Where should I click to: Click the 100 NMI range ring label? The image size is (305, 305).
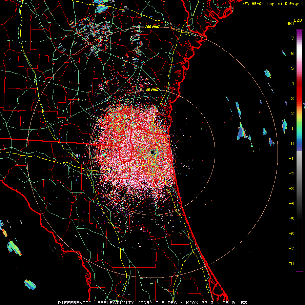tap(152, 27)
